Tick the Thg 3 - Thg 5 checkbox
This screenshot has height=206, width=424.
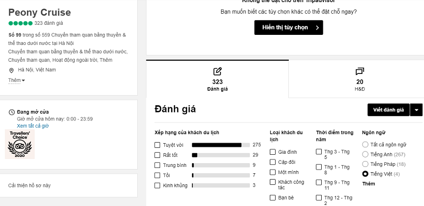[319, 152]
